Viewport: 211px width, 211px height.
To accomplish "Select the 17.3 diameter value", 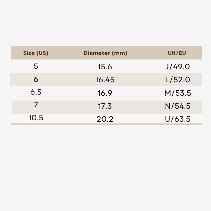I will coord(105,106).
